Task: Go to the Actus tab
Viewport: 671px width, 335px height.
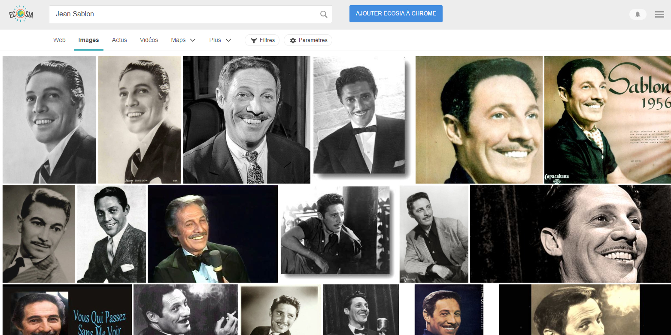Action: (119, 40)
